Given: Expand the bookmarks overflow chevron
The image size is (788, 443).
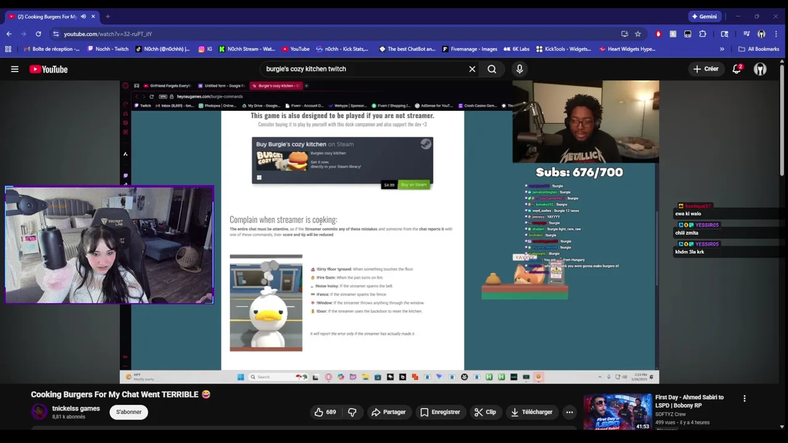Looking at the screenshot, I should (x=722, y=49).
